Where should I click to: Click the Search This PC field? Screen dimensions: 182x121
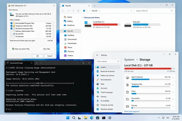[154, 11]
